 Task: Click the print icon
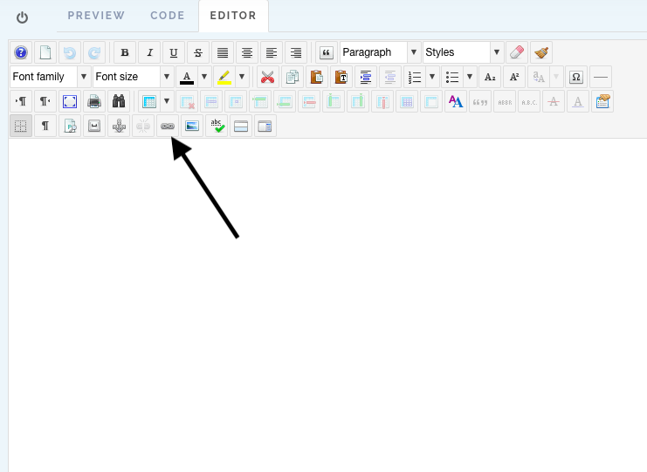click(94, 102)
